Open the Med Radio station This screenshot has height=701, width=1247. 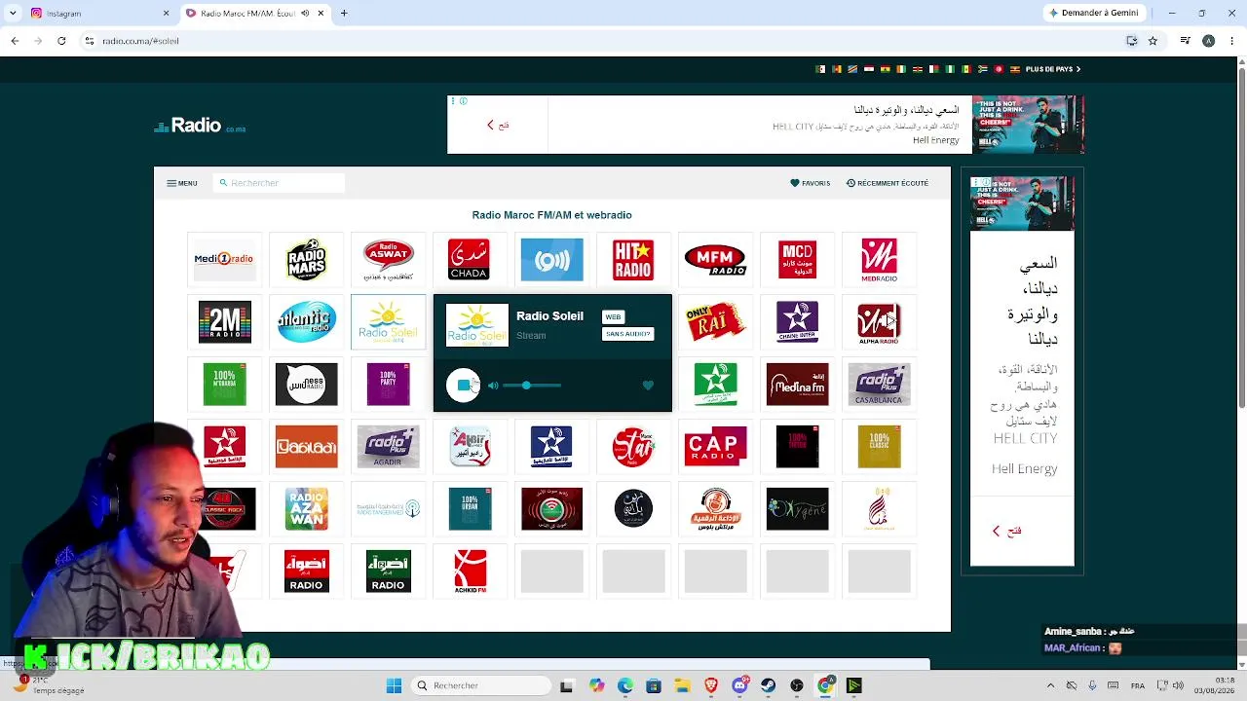point(879,260)
